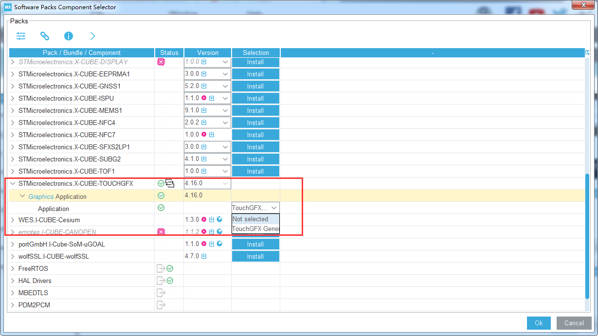
Task: Install the X-CUBE-DISPLAY pack
Action: (255, 62)
